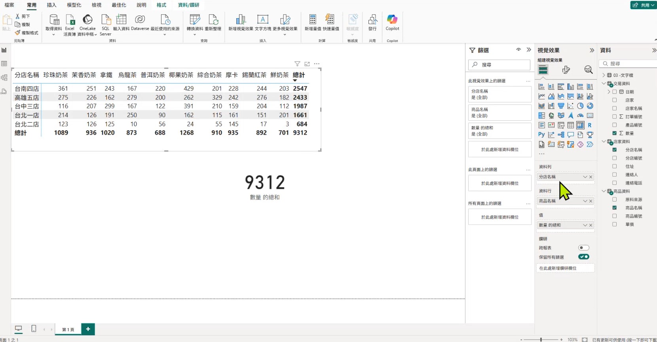The image size is (657, 342).
Task: Click the zoom slider in status bar
Action: [541, 340]
